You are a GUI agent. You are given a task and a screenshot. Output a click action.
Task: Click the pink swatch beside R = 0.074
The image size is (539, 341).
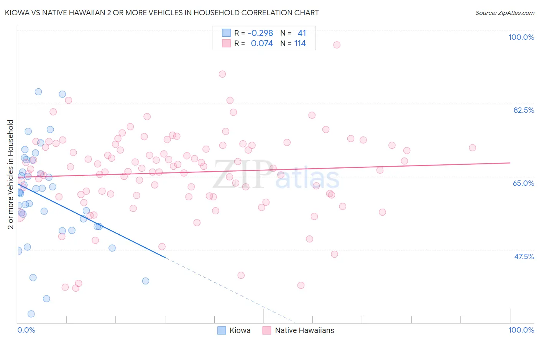pos(226,43)
